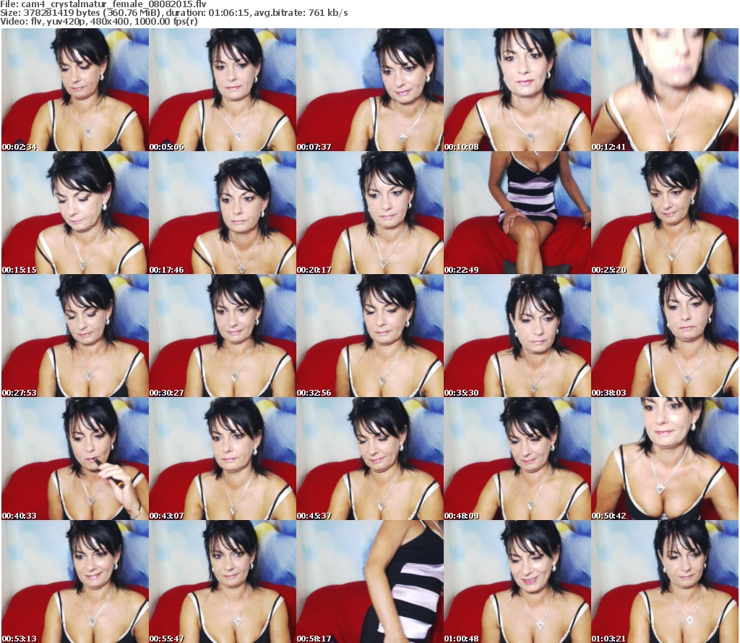740x643 pixels.
Task: Open the frame timestamped 00:22:49
Action: coord(517,213)
